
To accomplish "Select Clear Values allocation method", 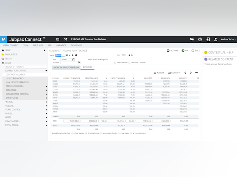I will coord(72,133).
